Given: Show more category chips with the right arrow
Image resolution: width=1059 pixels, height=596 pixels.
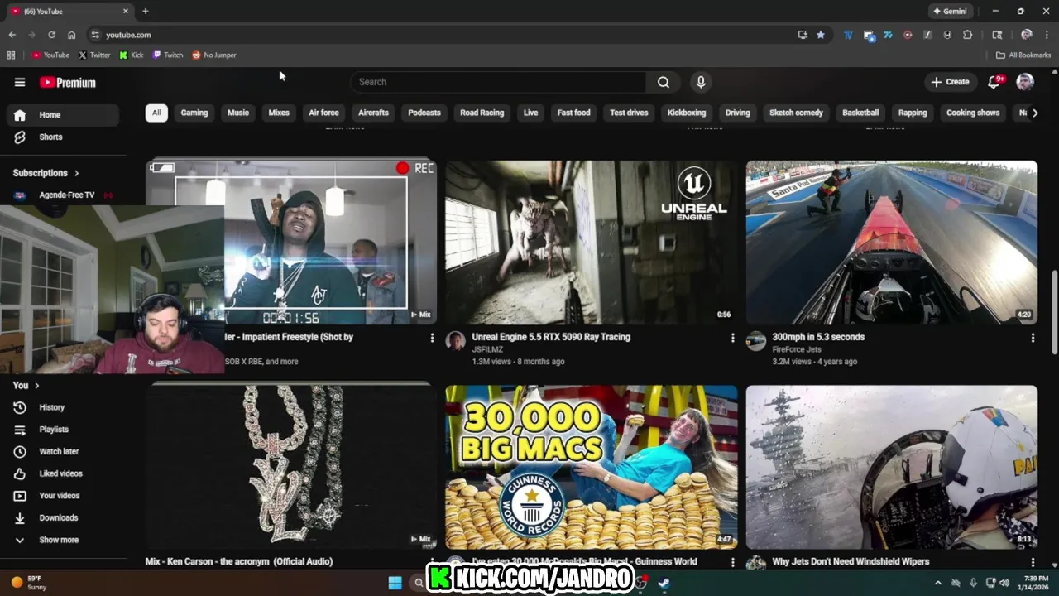Looking at the screenshot, I should (1034, 113).
